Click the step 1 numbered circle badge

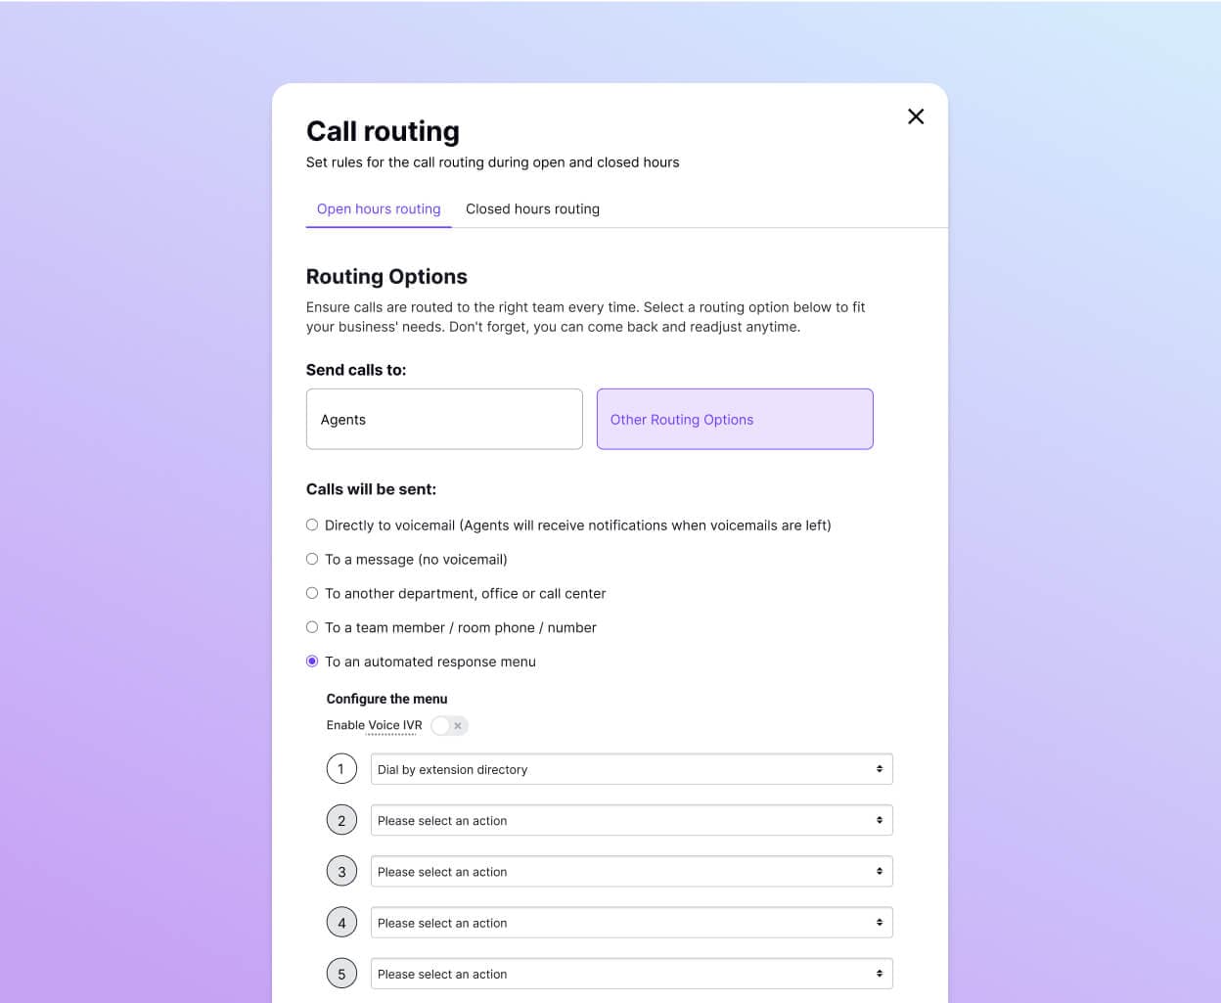[x=341, y=768]
